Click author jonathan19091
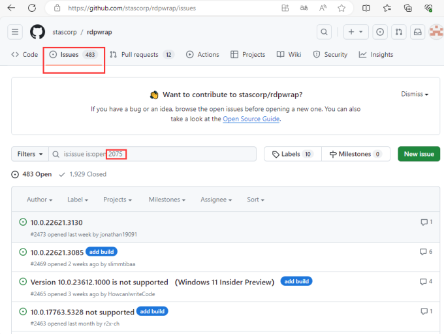444x334 pixels. point(118,234)
